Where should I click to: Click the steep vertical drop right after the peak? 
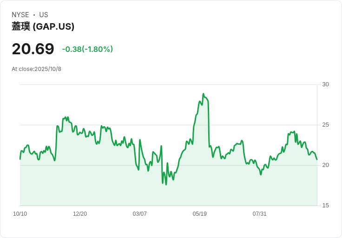click(x=208, y=125)
